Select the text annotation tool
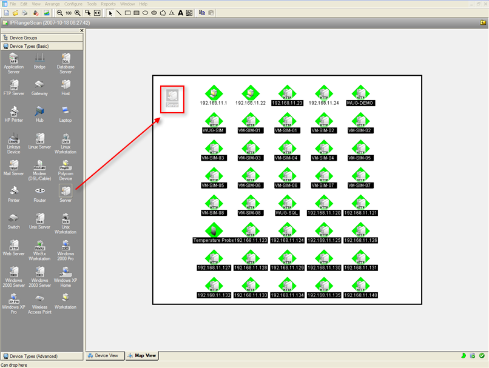 (180, 12)
